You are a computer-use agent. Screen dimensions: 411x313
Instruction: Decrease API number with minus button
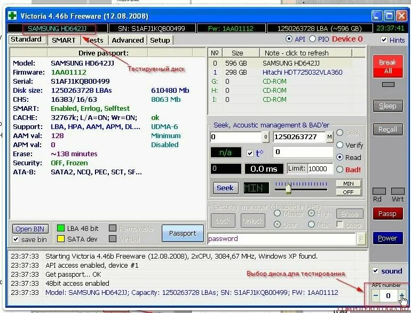[x=376, y=296]
